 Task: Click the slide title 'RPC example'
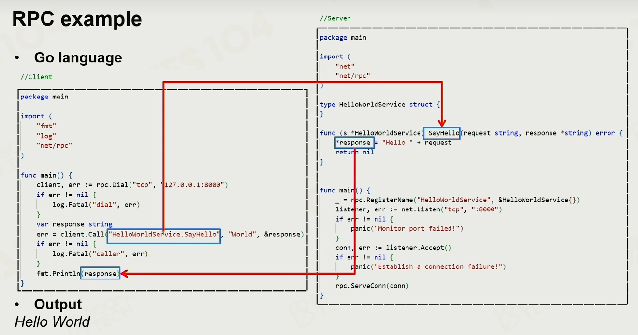tap(77, 19)
